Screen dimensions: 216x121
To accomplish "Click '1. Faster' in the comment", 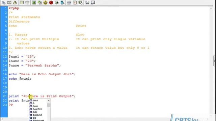I will click(x=18, y=35).
